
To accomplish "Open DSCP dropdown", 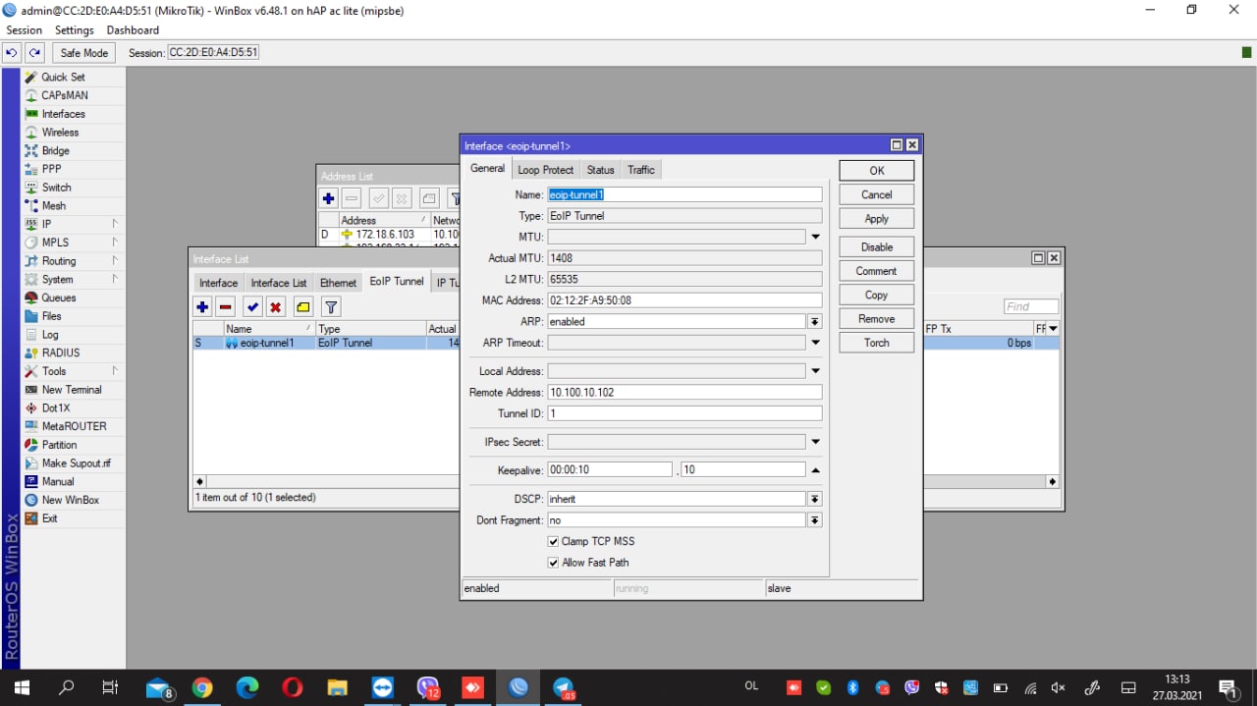I will point(815,499).
